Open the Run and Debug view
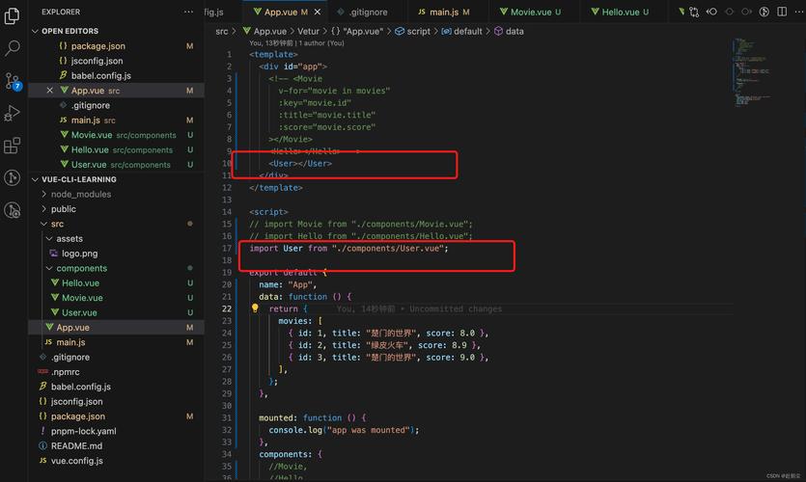Screen dimensions: 806x482 (13, 114)
